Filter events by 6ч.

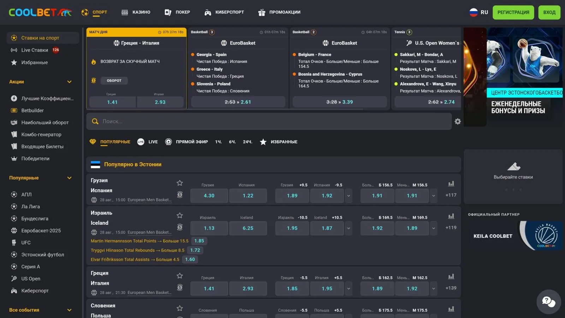232,142
